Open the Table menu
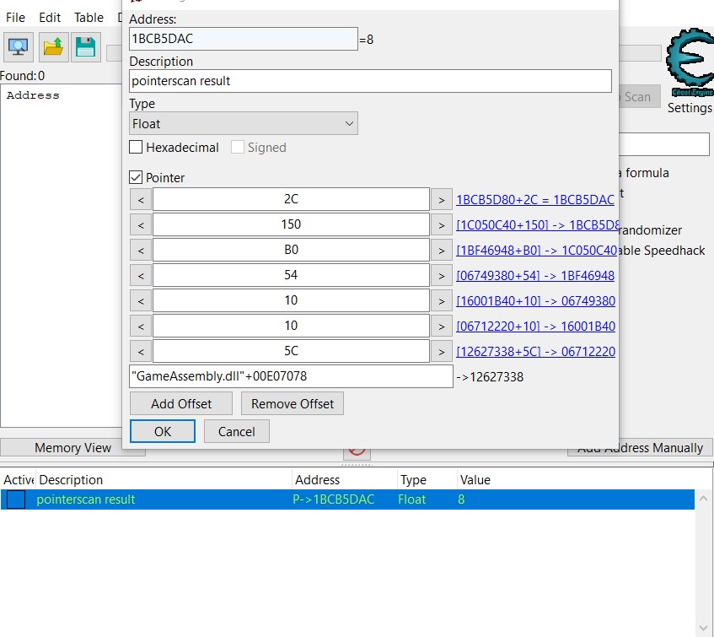This screenshot has height=637, width=714. tap(89, 17)
